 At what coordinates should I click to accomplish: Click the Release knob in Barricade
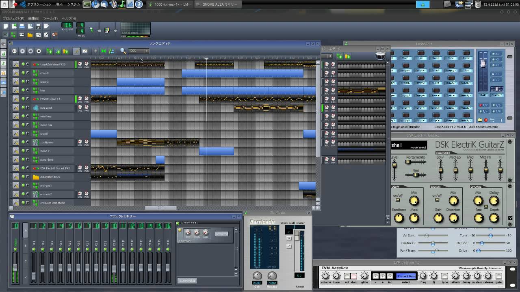272,276
